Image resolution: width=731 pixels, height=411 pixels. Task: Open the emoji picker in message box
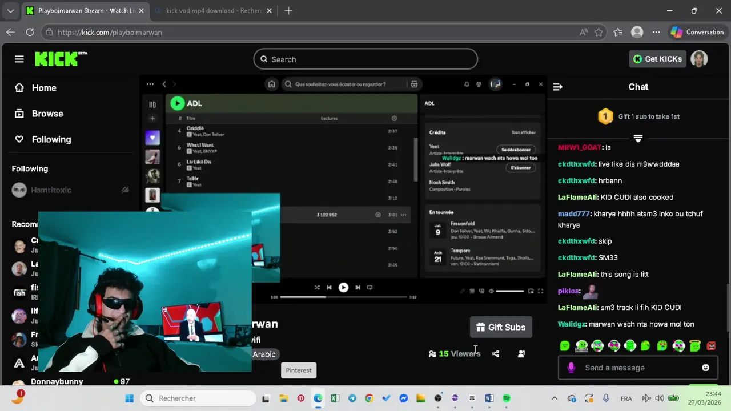[x=706, y=368]
